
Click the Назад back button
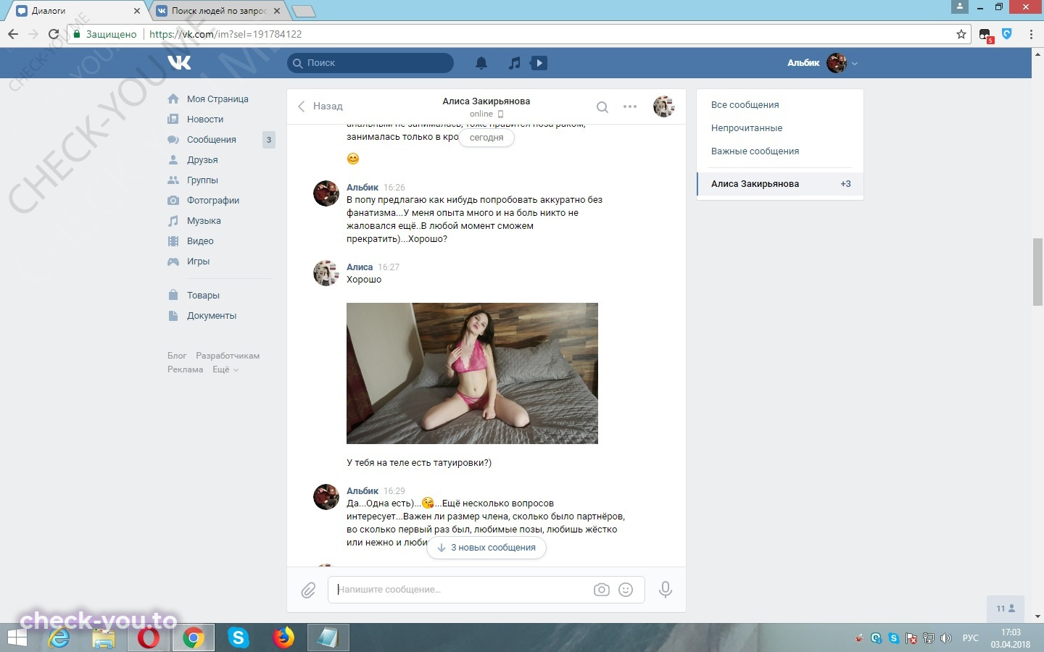pos(320,106)
